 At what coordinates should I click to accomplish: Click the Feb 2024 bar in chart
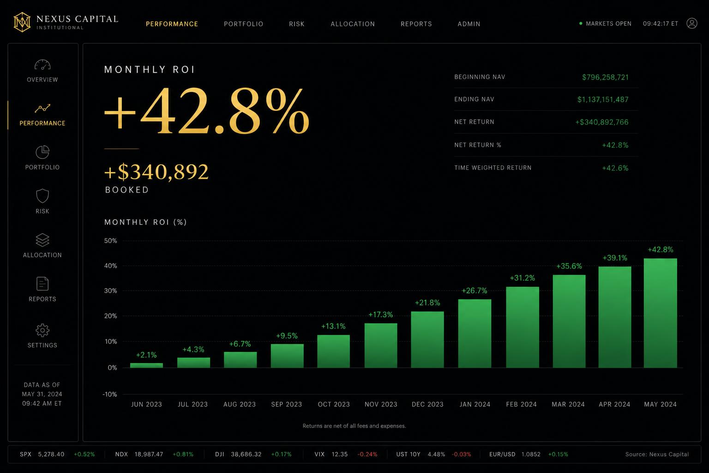(x=523, y=327)
